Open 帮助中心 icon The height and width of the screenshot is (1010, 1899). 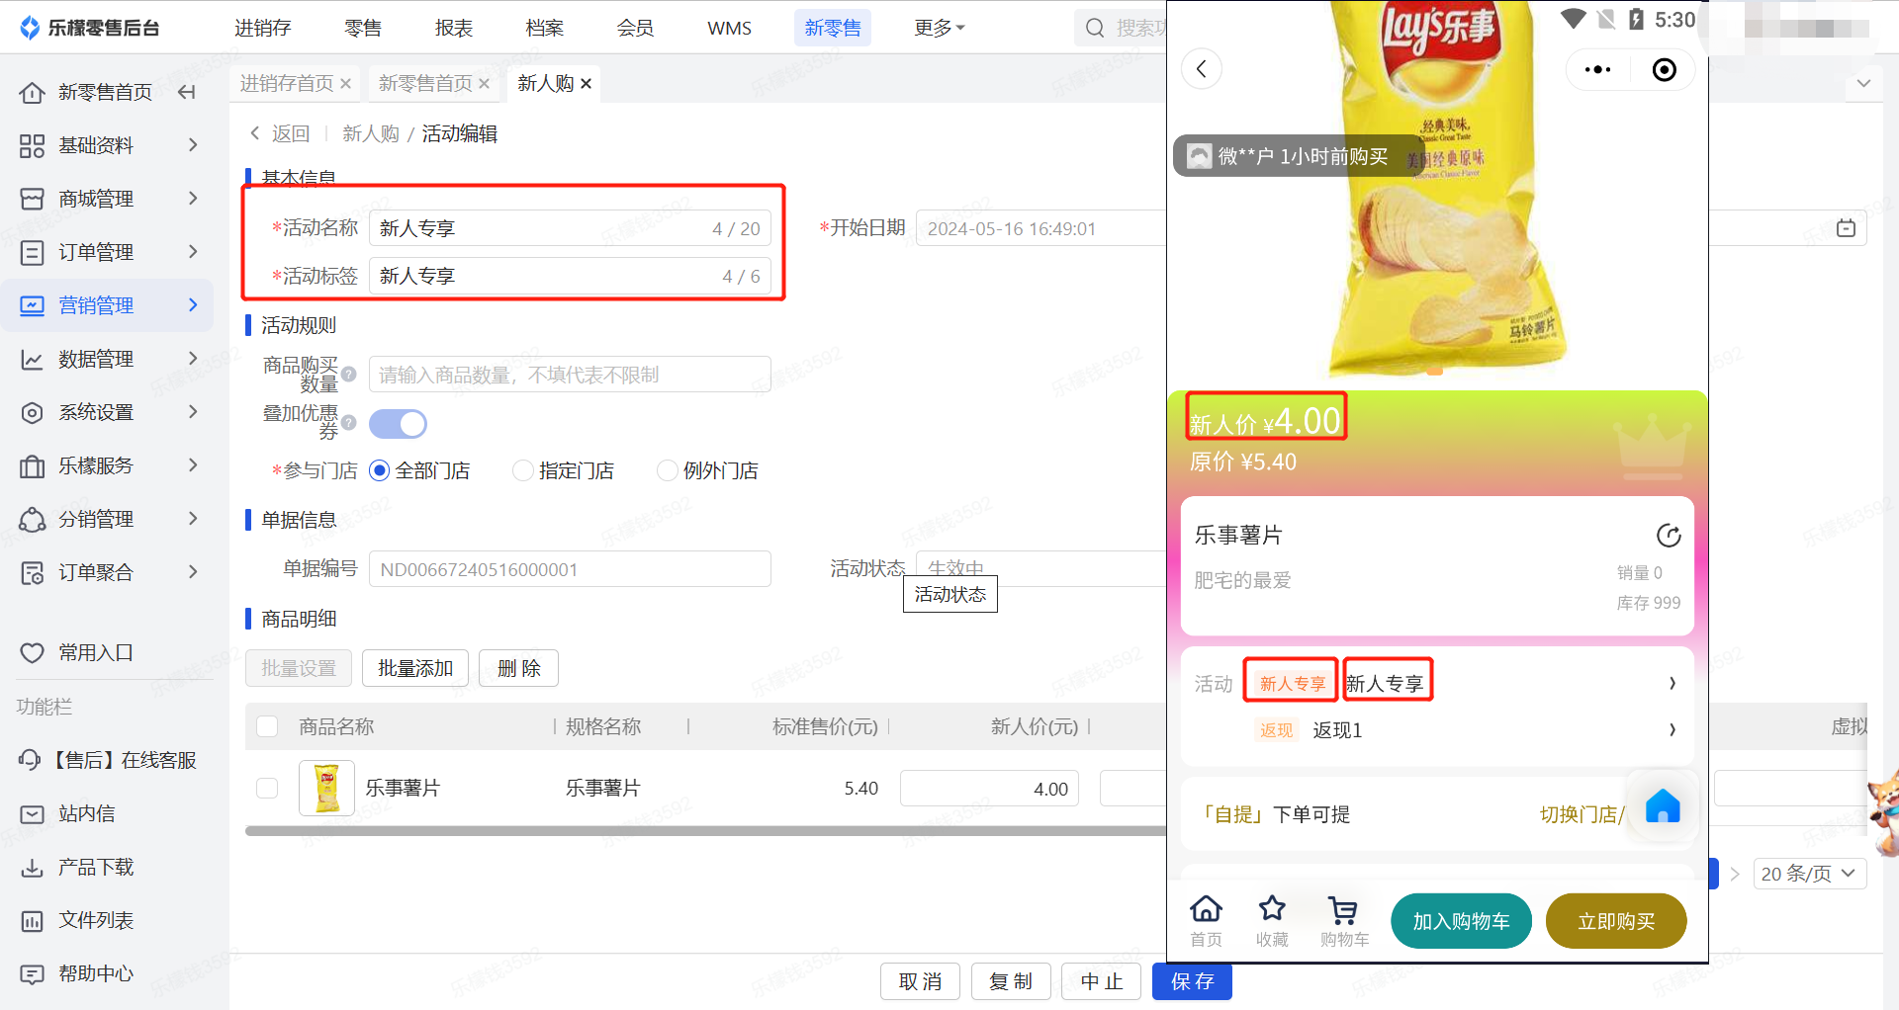click(32, 974)
